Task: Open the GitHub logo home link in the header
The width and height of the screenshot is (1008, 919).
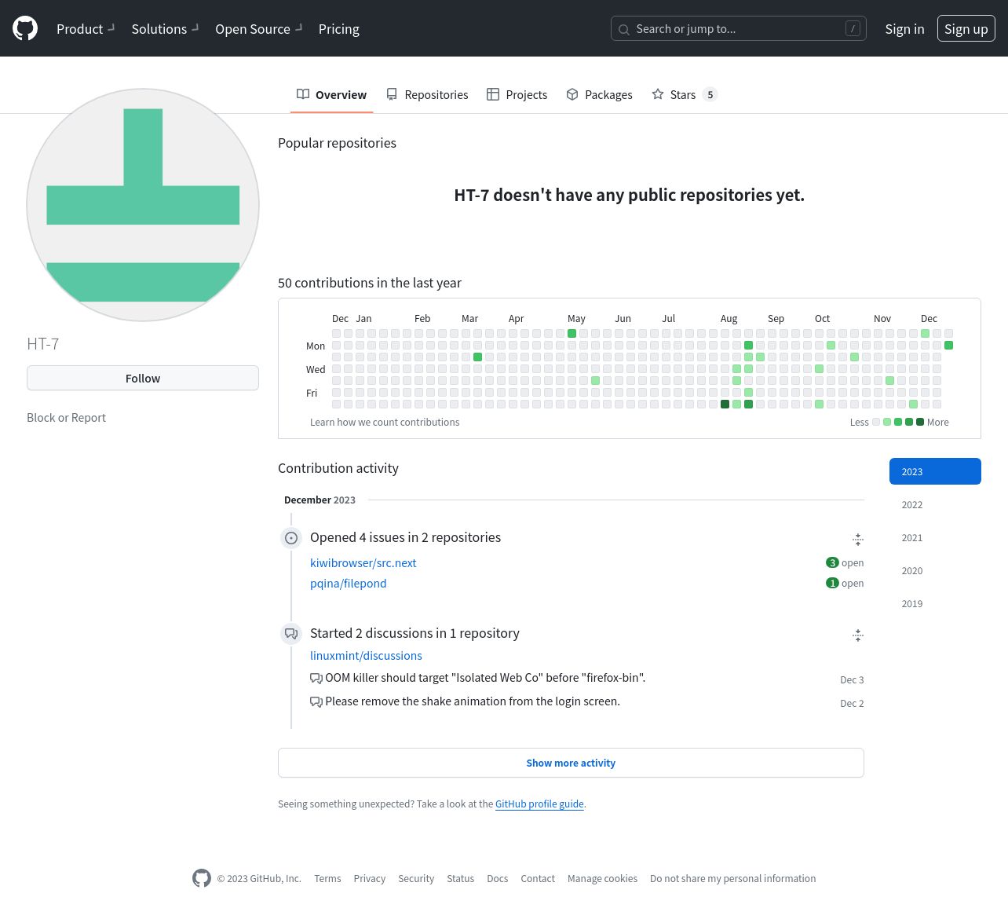Action: (x=25, y=29)
